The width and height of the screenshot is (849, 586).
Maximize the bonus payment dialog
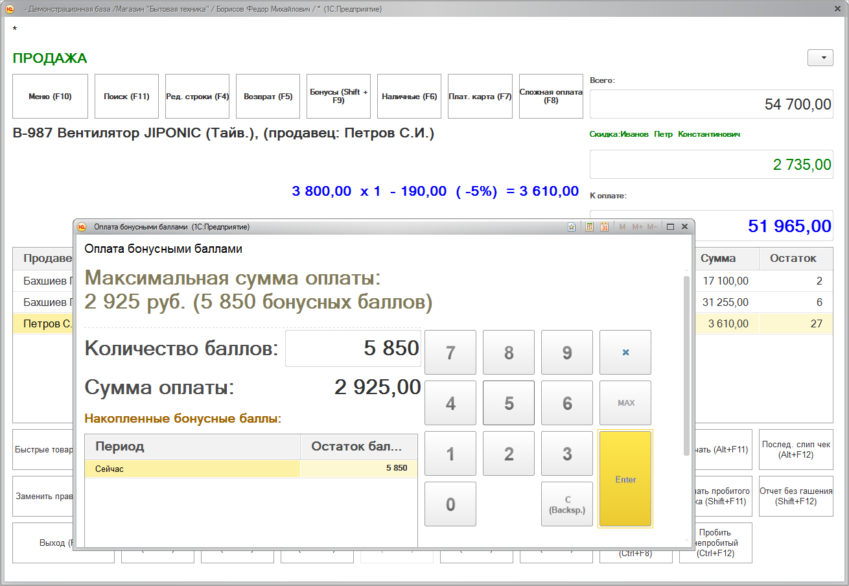click(671, 227)
